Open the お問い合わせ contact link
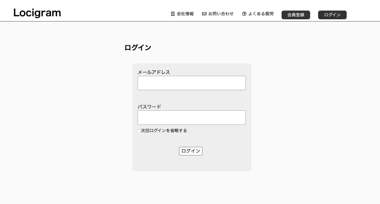 221,14
